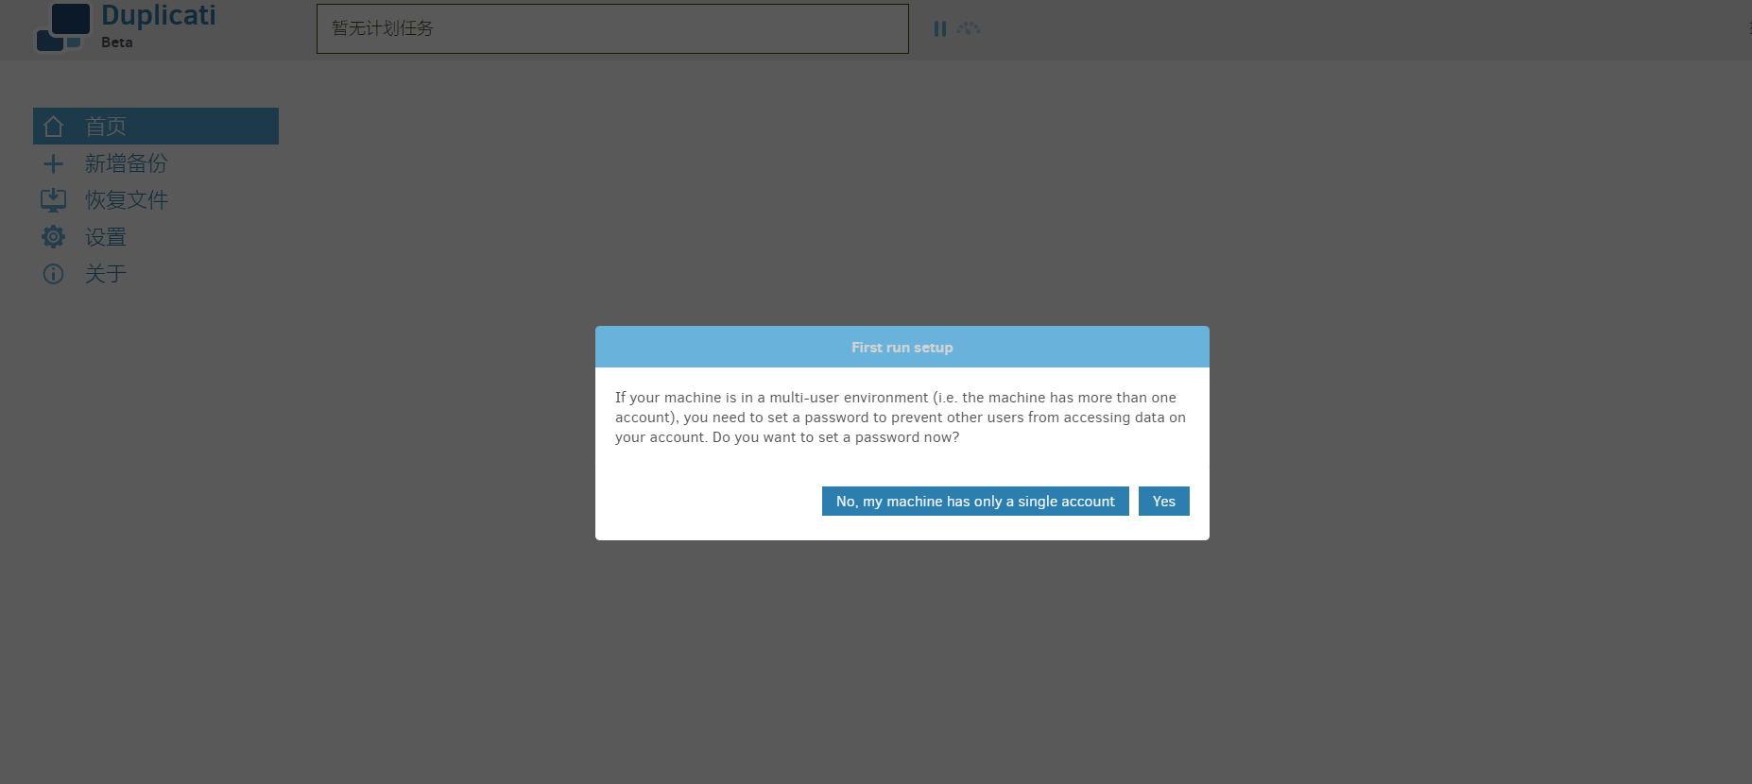Click the restore download icon
This screenshot has width=1752, height=784.
pyautogui.click(x=54, y=200)
